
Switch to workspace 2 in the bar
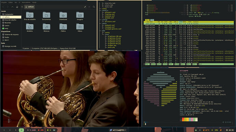click(x=10, y=130)
